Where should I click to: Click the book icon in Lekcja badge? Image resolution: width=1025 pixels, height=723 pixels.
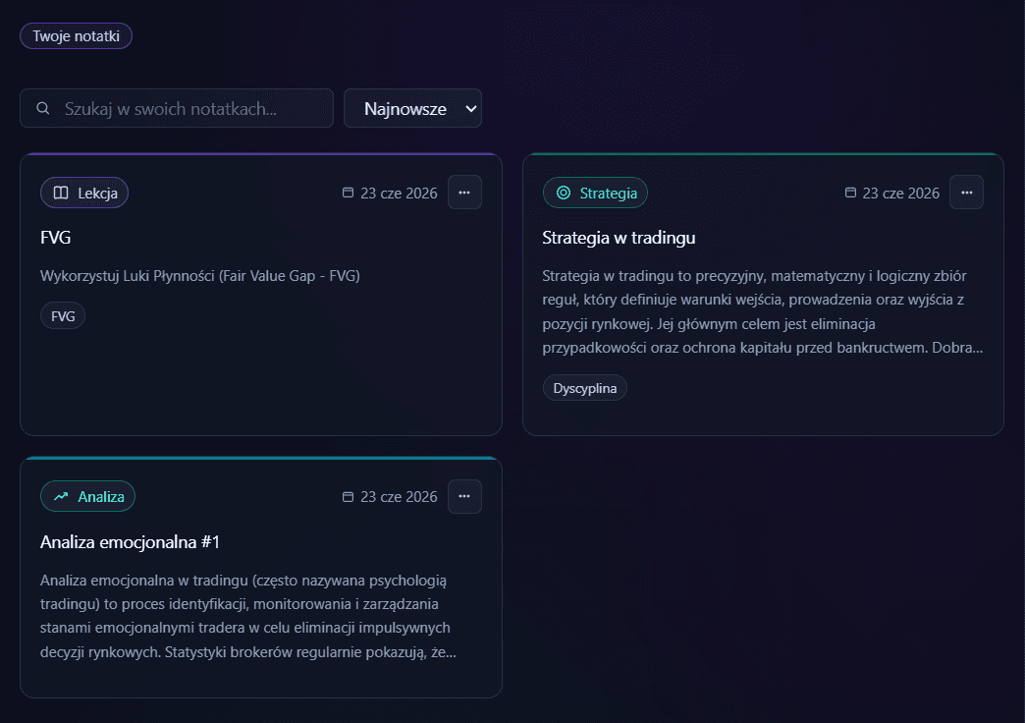[x=61, y=193]
